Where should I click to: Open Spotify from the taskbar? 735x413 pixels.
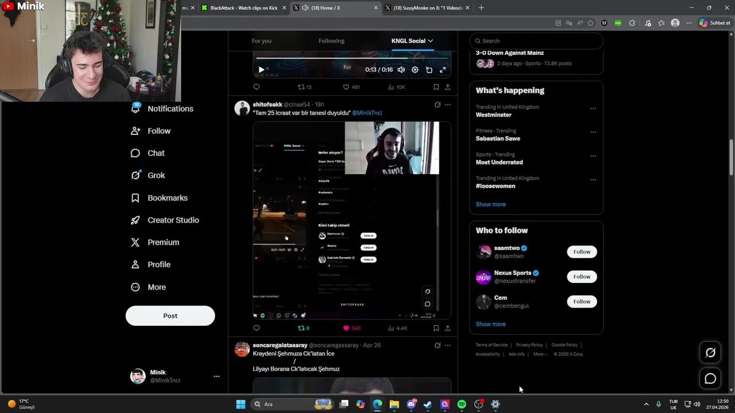coord(462,404)
